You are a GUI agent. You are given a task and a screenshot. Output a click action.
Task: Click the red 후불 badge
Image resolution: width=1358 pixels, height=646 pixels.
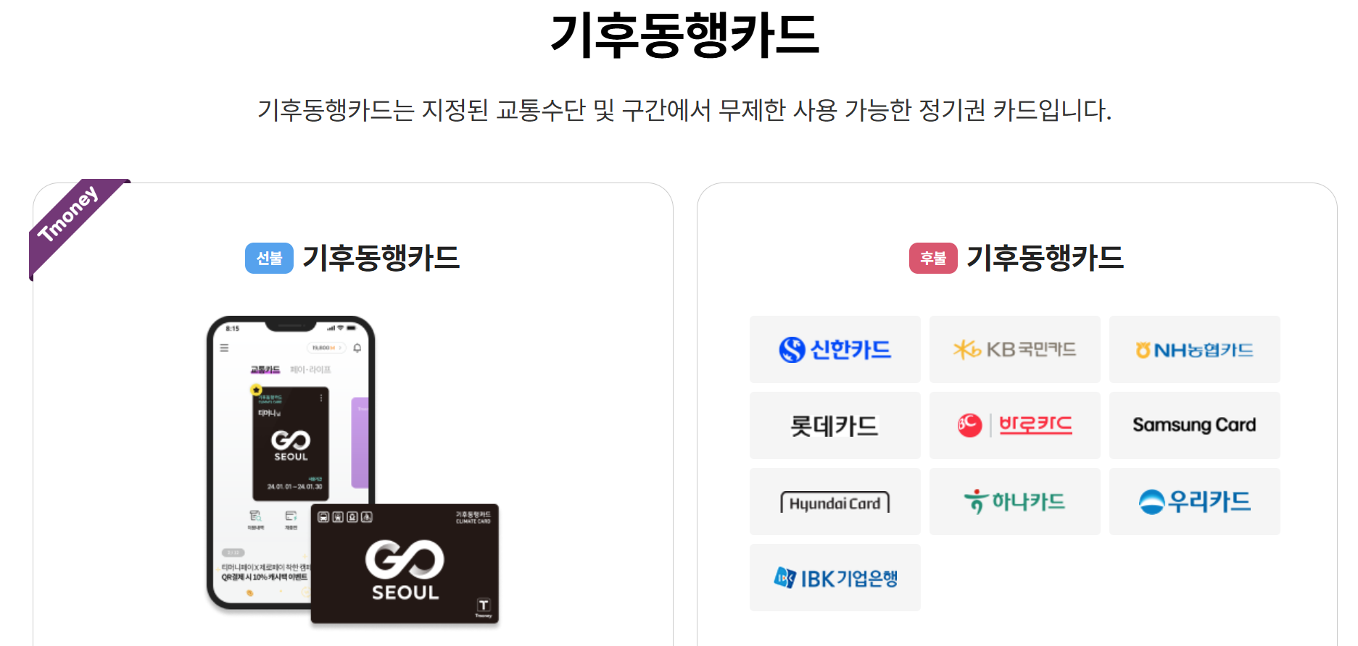pyautogui.click(x=933, y=258)
